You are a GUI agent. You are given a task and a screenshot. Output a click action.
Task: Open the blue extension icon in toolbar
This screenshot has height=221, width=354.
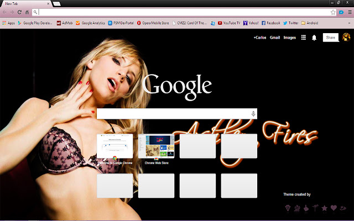click(x=341, y=12)
